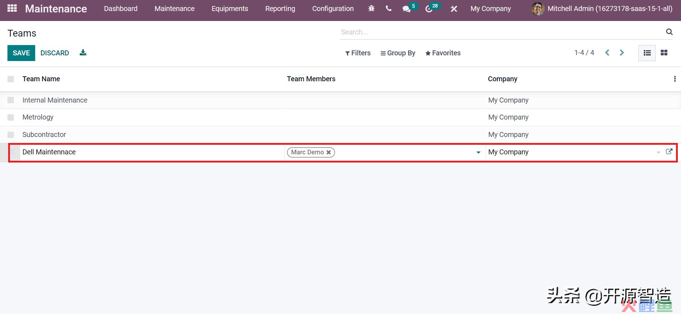Click the SAVE button
Viewport: 681px width, 314px height.
[21, 53]
